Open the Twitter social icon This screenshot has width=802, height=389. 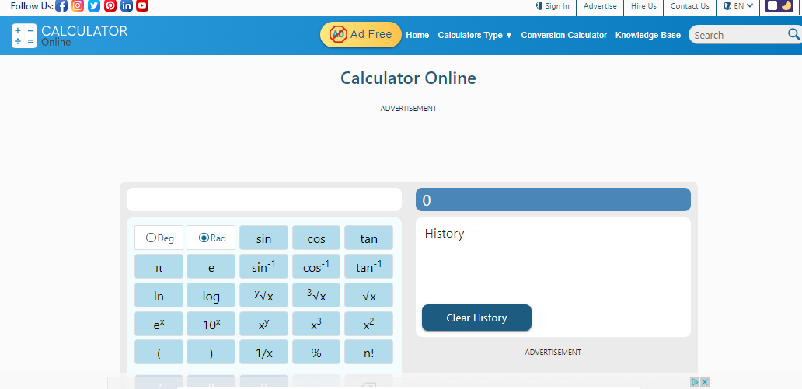(94, 6)
